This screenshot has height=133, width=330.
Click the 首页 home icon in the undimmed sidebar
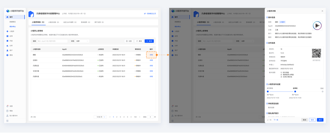[8, 17]
